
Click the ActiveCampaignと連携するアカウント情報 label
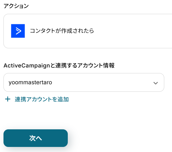click(59, 66)
